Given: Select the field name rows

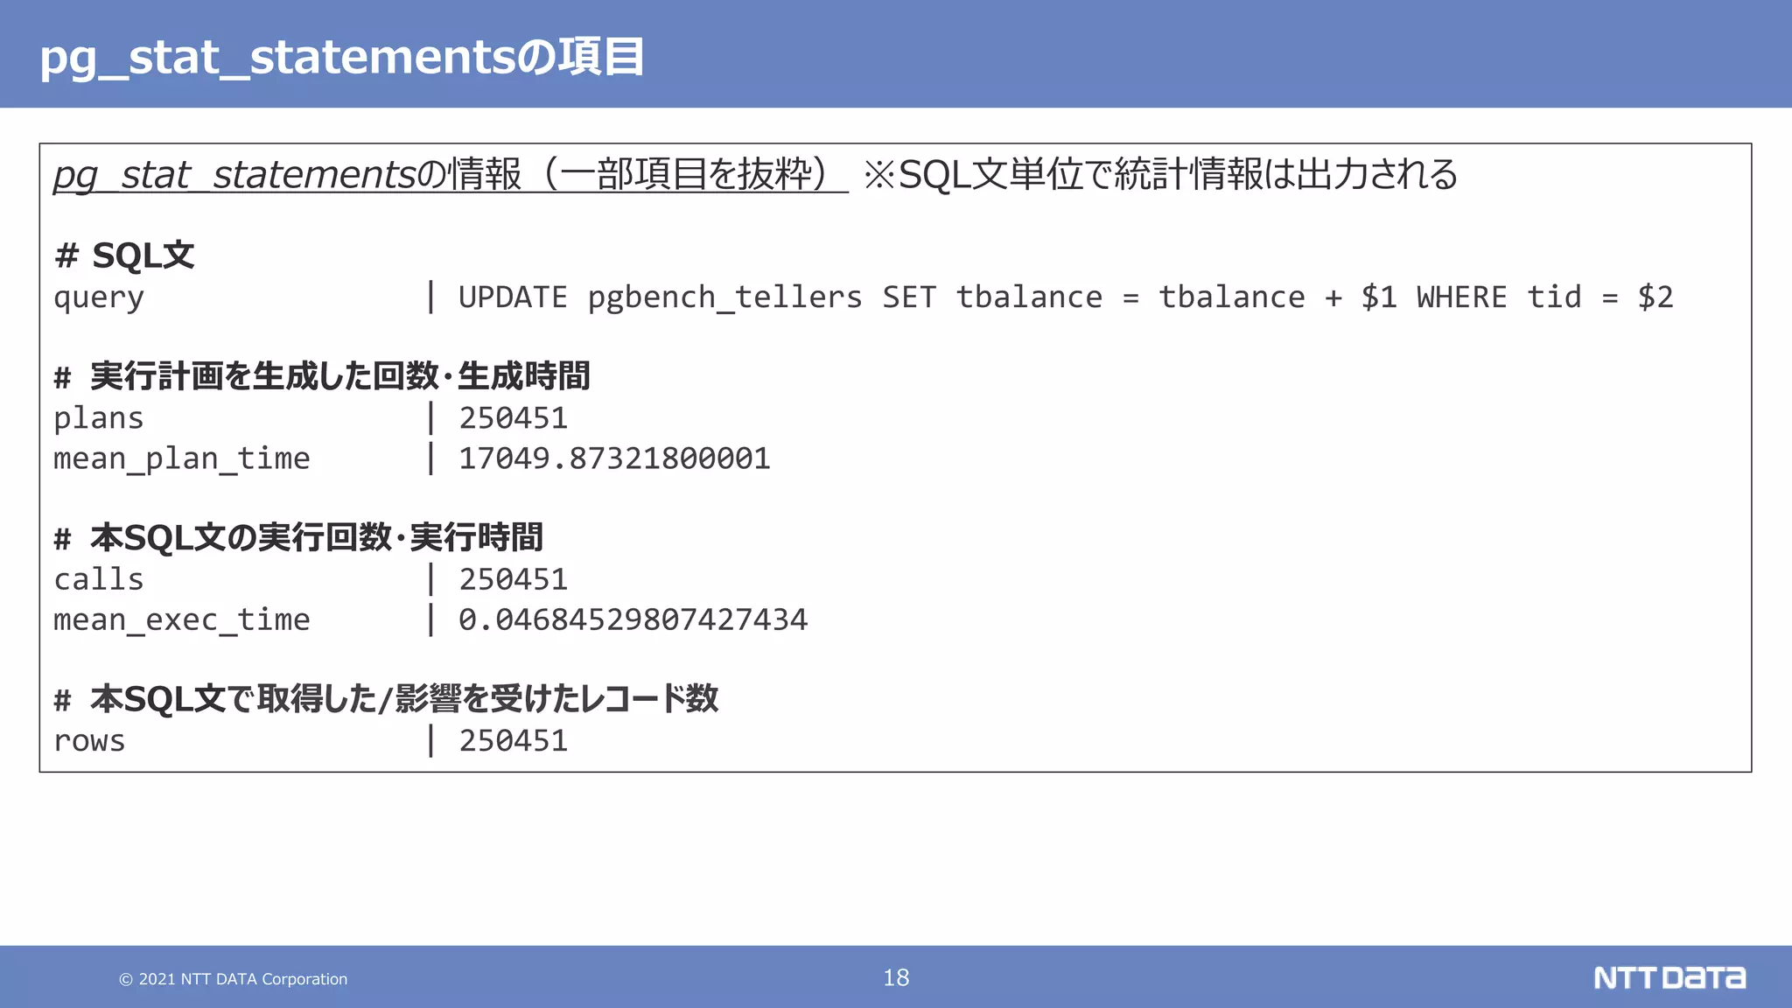Looking at the screenshot, I should click(x=89, y=741).
